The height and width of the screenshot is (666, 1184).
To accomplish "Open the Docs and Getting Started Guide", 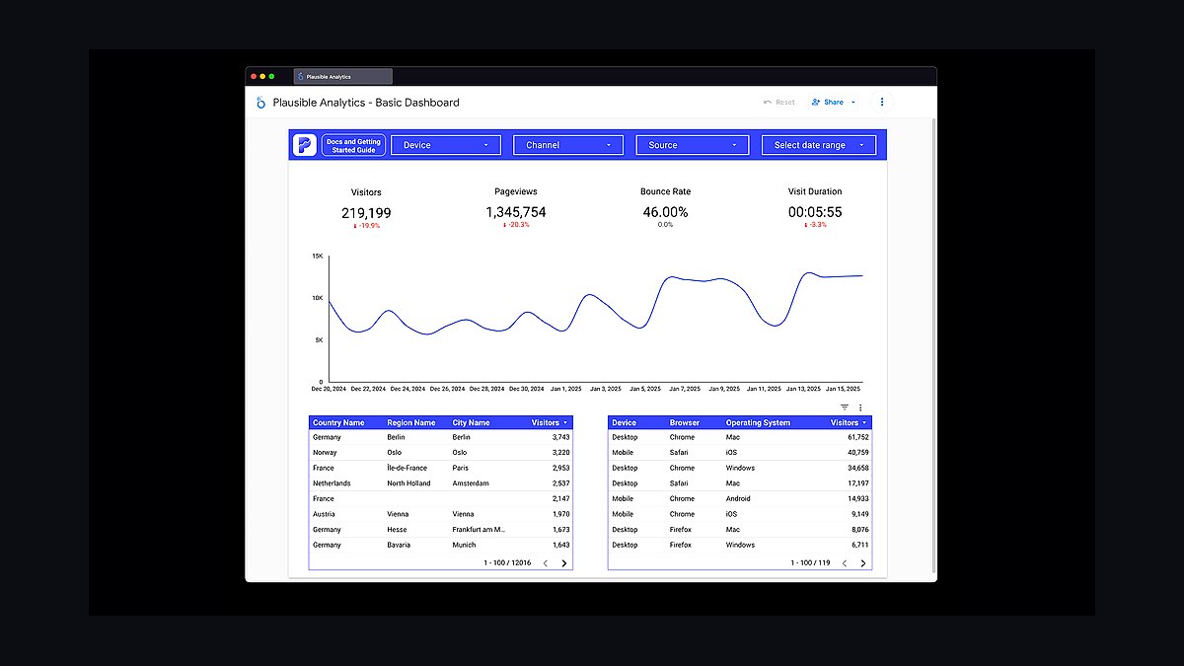I will [353, 145].
